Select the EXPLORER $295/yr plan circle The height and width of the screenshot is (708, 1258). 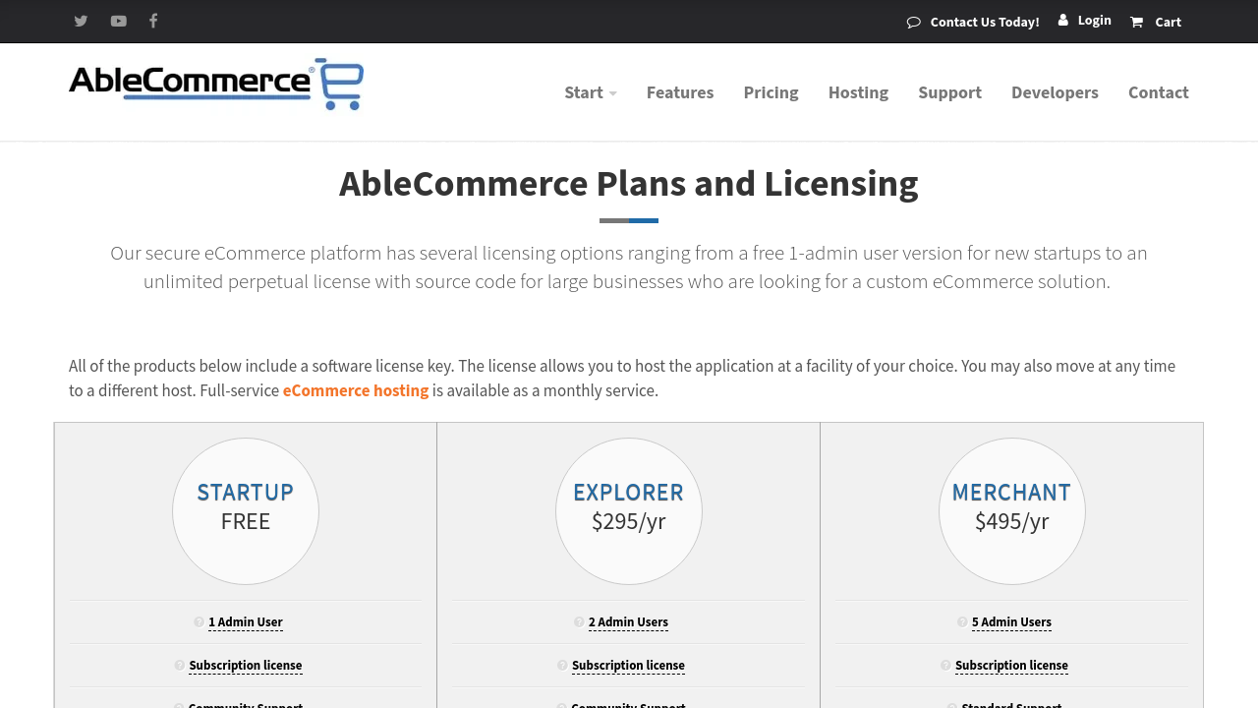(x=629, y=511)
